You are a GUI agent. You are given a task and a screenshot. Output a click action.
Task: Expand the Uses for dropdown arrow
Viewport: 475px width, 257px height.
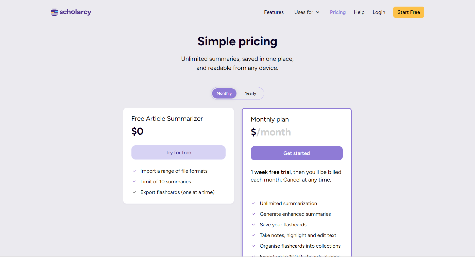[x=317, y=12]
